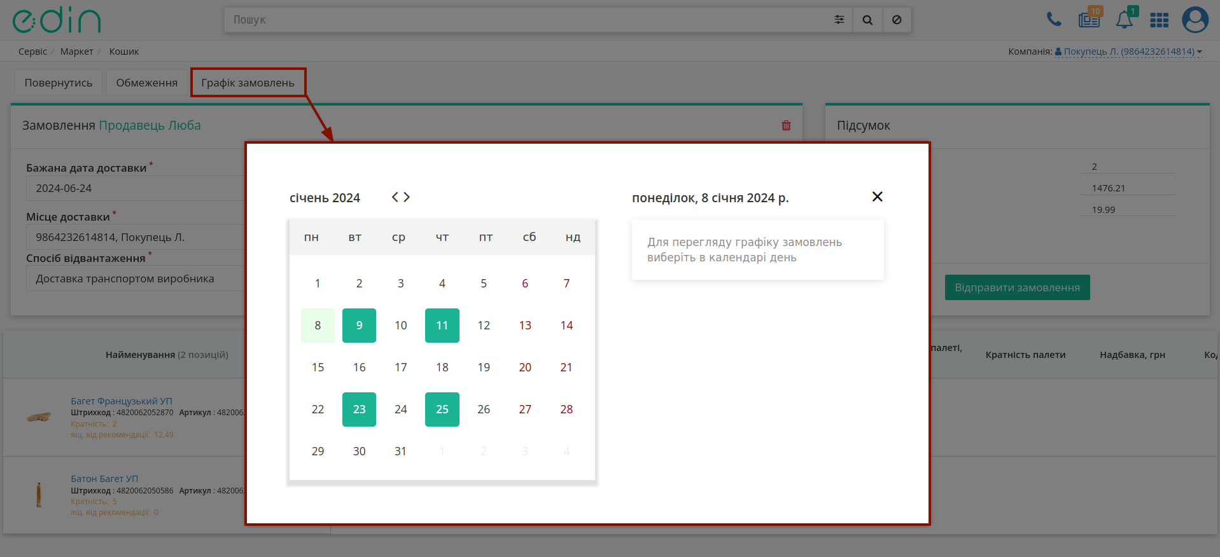Viewport: 1220px width, 557px height.
Task: Click Батон Багет product thumbnail
Action: point(39,495)
